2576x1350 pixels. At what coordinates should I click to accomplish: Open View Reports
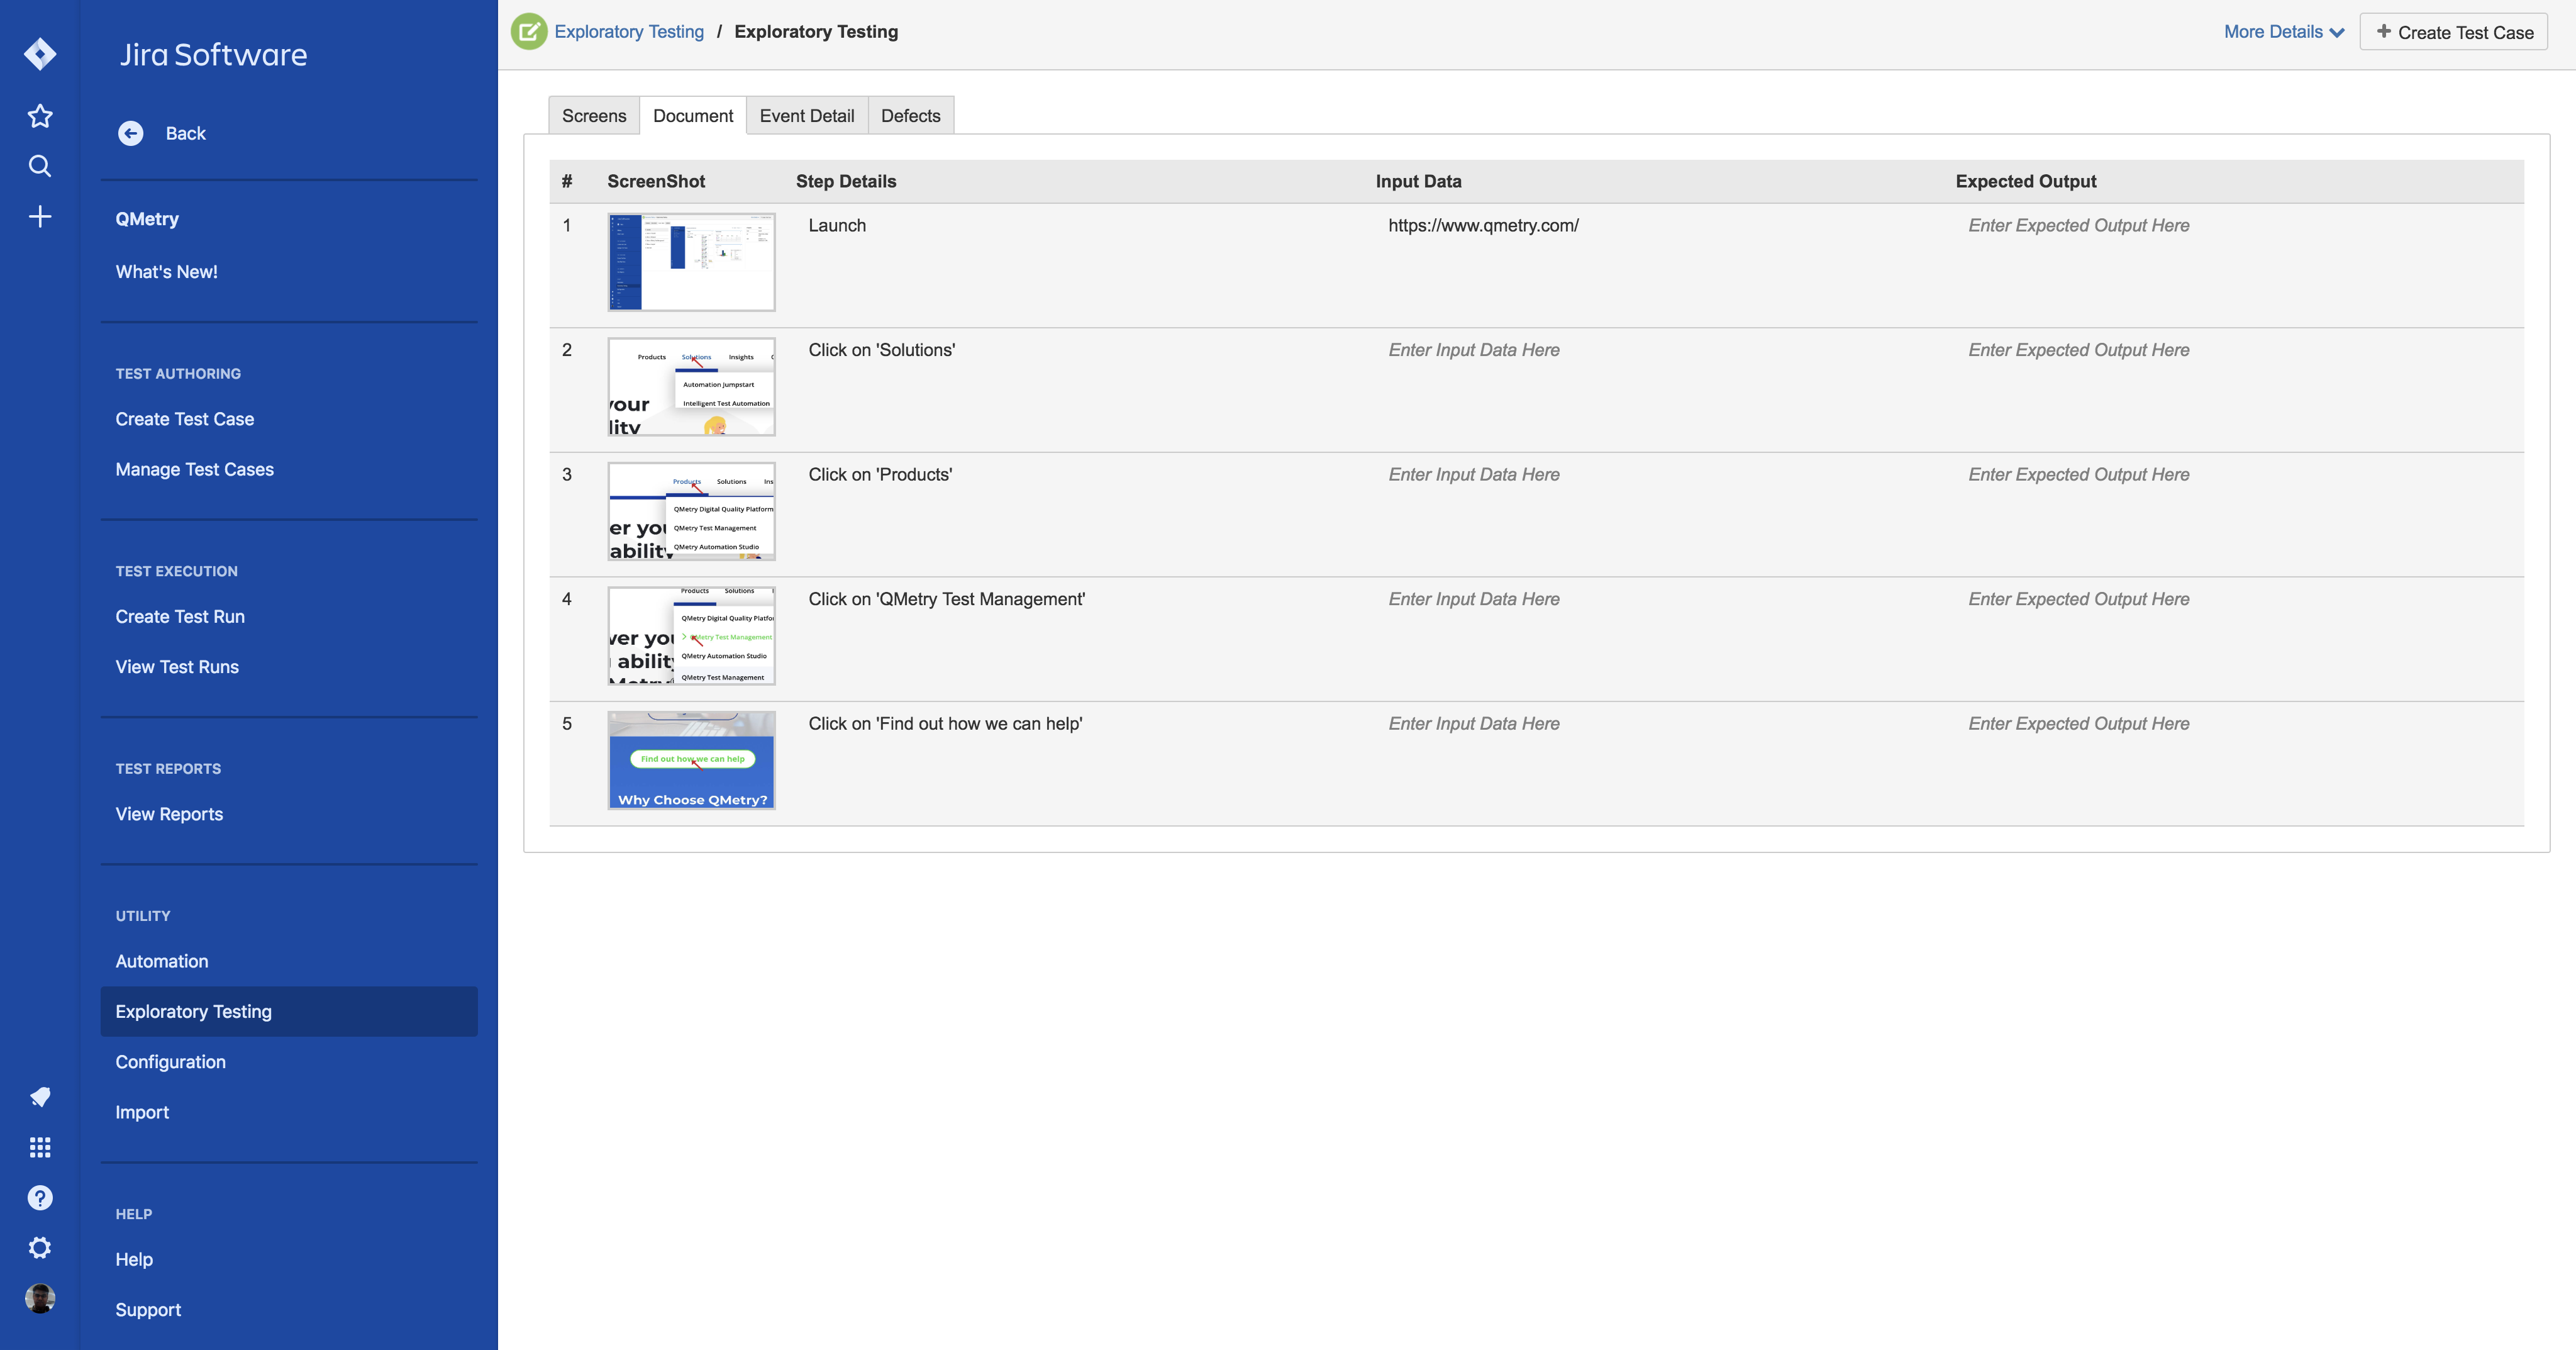tap(169, 814)
